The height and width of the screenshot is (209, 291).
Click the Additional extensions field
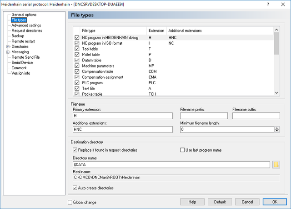click(123, 129)
